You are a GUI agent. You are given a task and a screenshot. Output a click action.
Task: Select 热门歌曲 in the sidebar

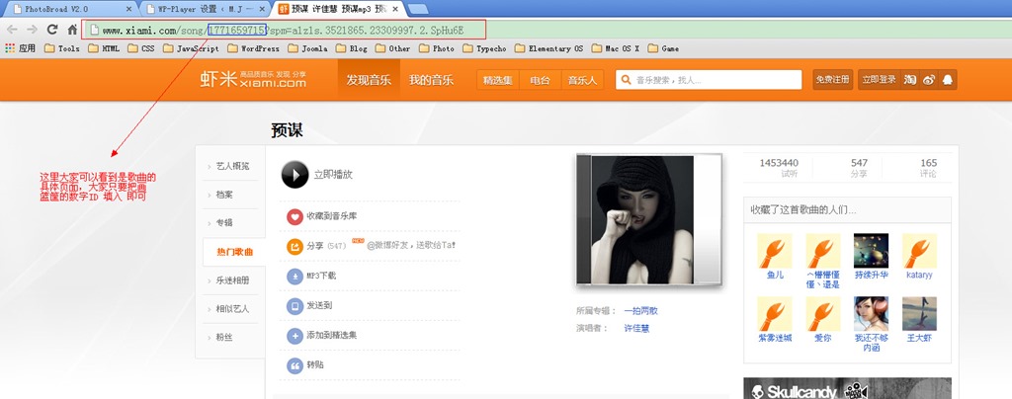coord(233,252)
